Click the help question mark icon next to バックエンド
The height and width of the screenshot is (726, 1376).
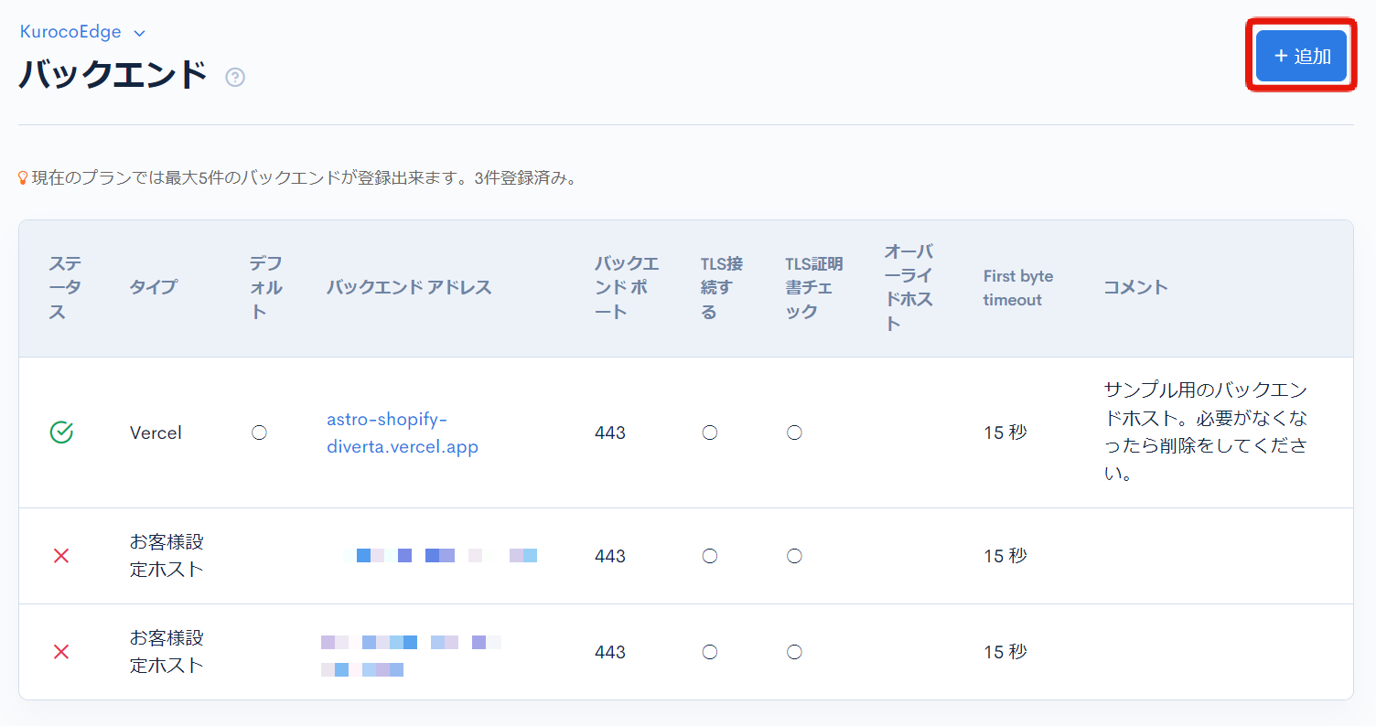pyautogui.click(x=235, y=78)
